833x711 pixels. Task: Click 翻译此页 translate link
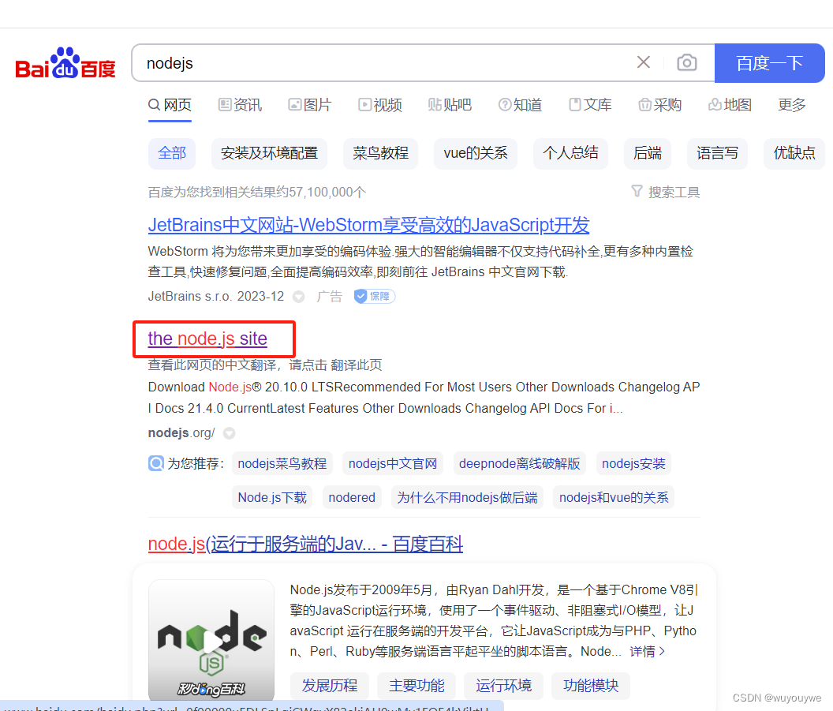pos(356,365)
